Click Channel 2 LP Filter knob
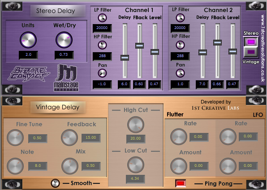 pos(180,18)
